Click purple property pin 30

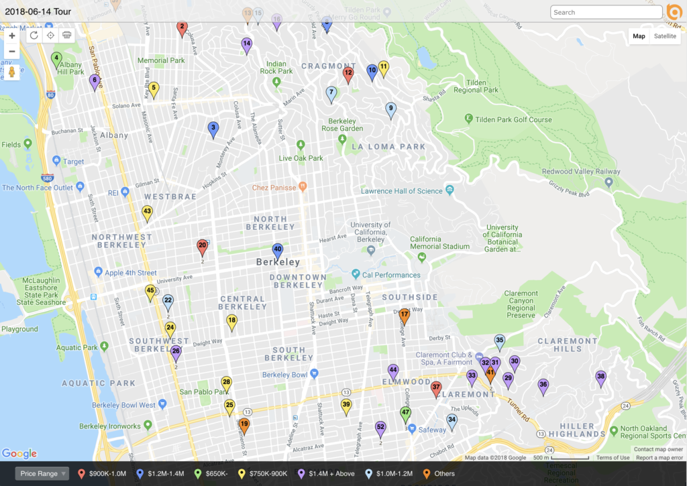[515, 363]
